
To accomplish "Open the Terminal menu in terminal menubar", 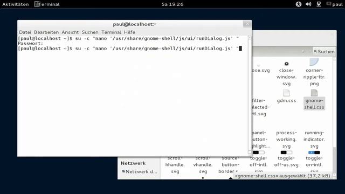I will point(111,32).
